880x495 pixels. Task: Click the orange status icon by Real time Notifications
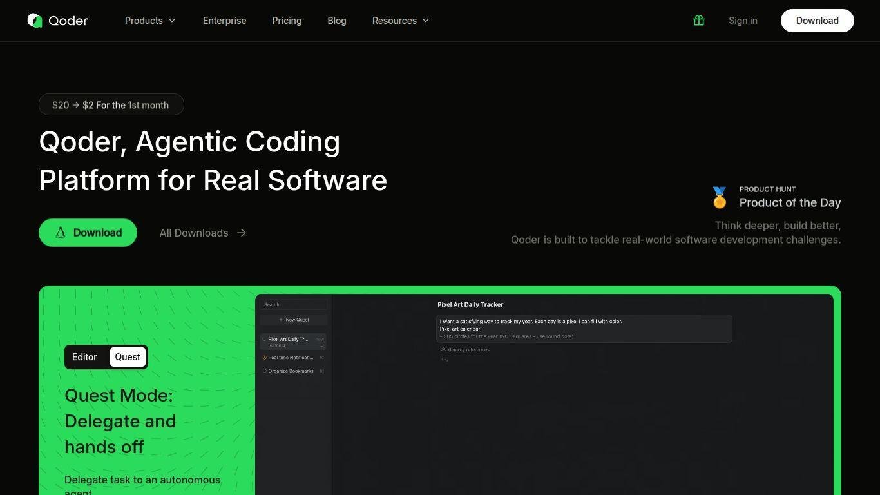[x=264, y=358]
